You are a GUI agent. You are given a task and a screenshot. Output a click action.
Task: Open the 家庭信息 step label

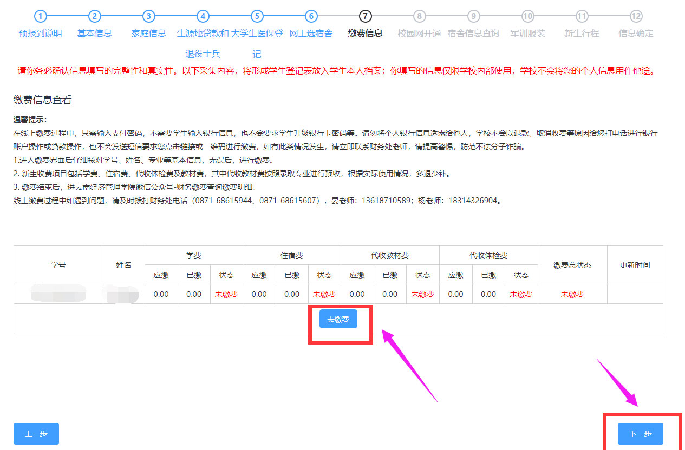(x=149, y=34)
